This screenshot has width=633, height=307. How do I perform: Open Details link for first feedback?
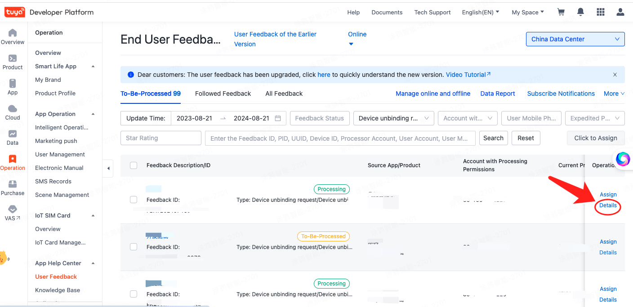[608, 205]
